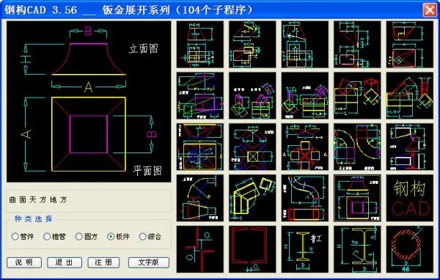The height and width of the screenshot is (280, 440).
Task: Choose the red dashed diagonal duct with yellow rectangle thumbnail
Action: click(410, 96)
